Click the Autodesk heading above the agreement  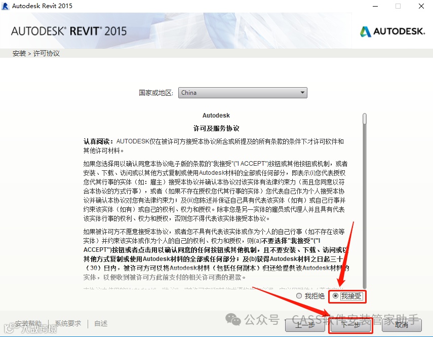pyautogui.click(x=216, y=115)
